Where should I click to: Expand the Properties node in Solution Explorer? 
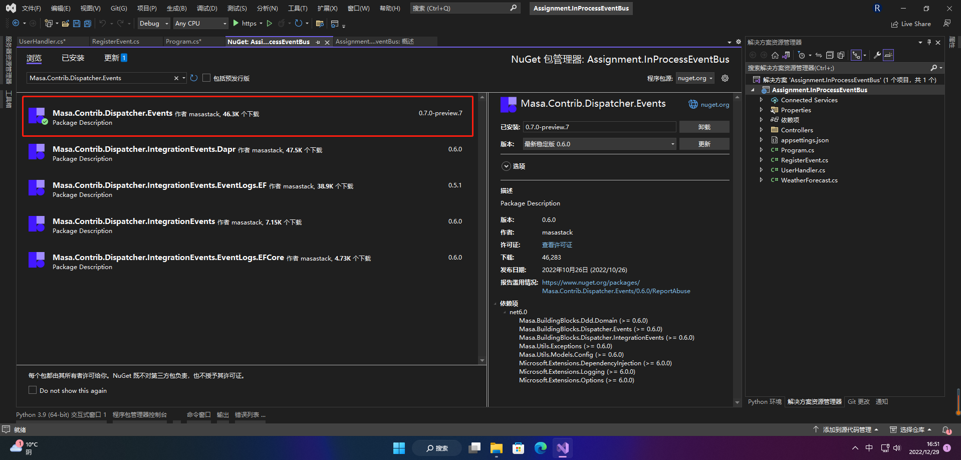click(761, 110)
